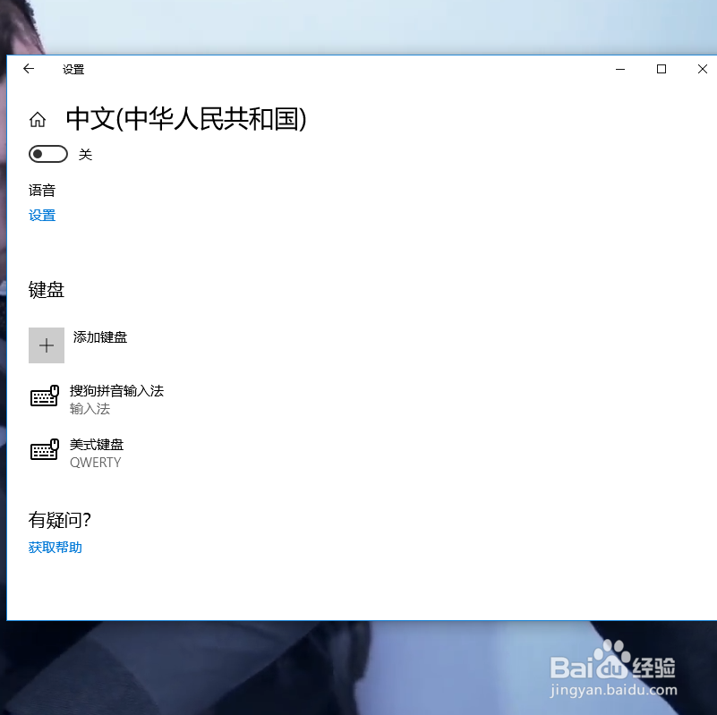This screenshot has width=717, height=715.
Task: Click the 有疑问? heading
Action: point(59,520)
